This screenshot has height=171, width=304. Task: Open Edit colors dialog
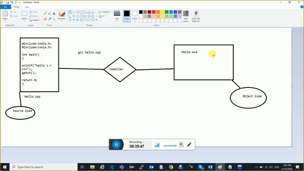coord(186,16)
